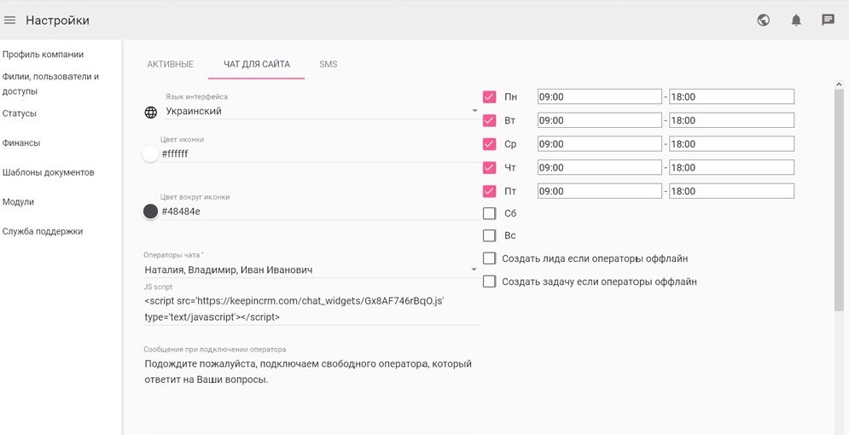The width and height of the screenshot is (849, 435).
Task: Click the globe icon beside interface language
Action: [x=150, y=112]
